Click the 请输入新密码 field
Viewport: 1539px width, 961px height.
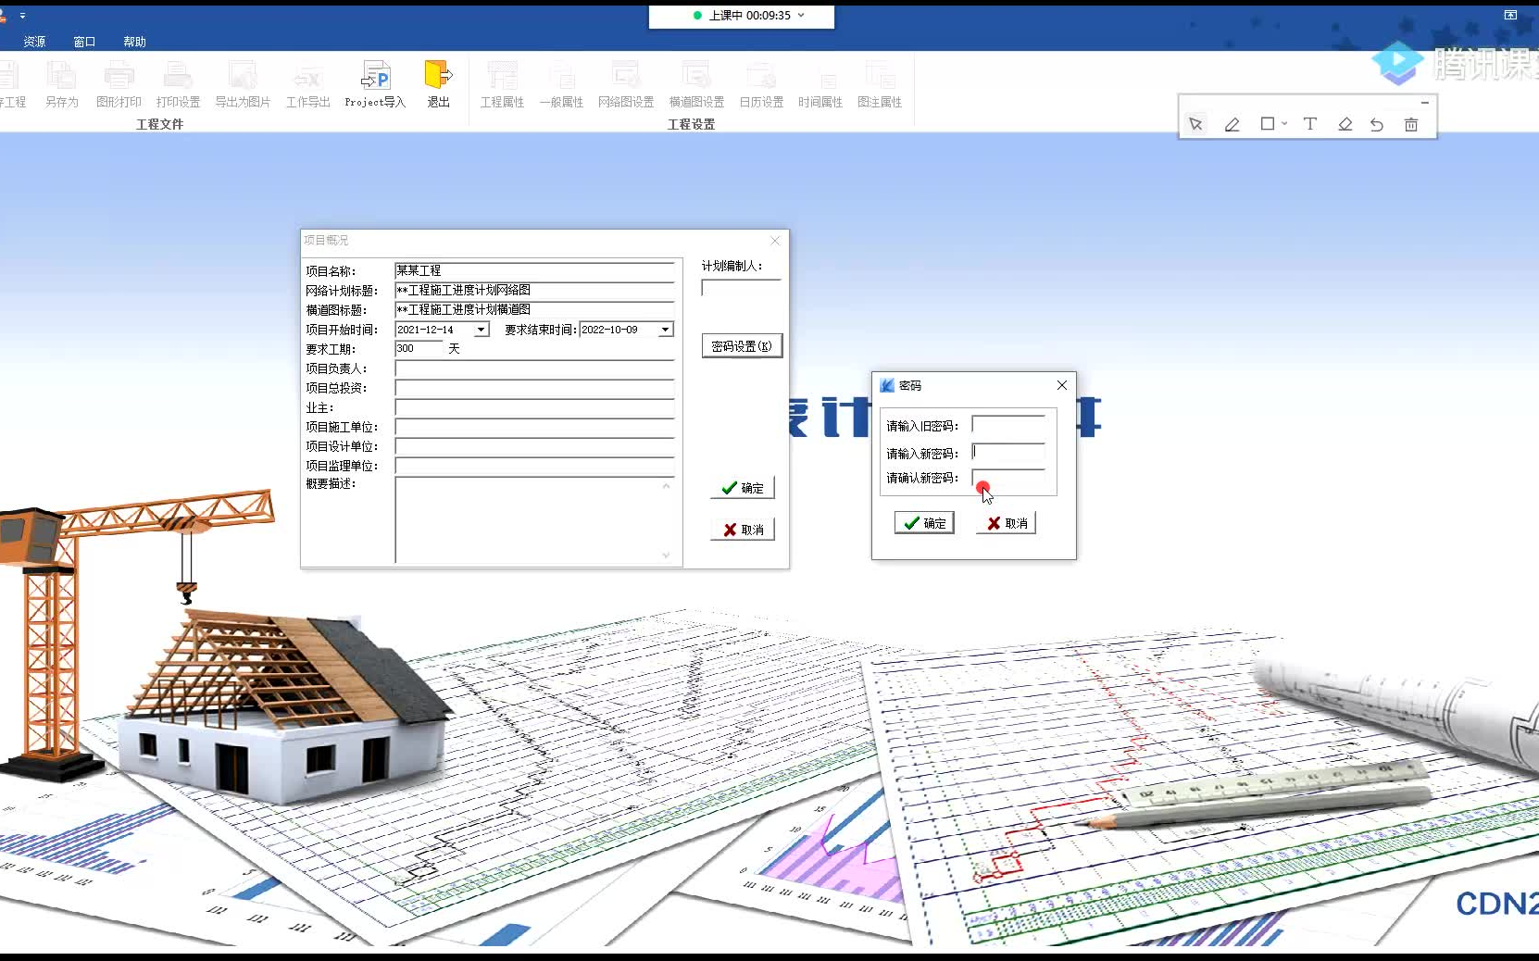[x=1008, y=452]
